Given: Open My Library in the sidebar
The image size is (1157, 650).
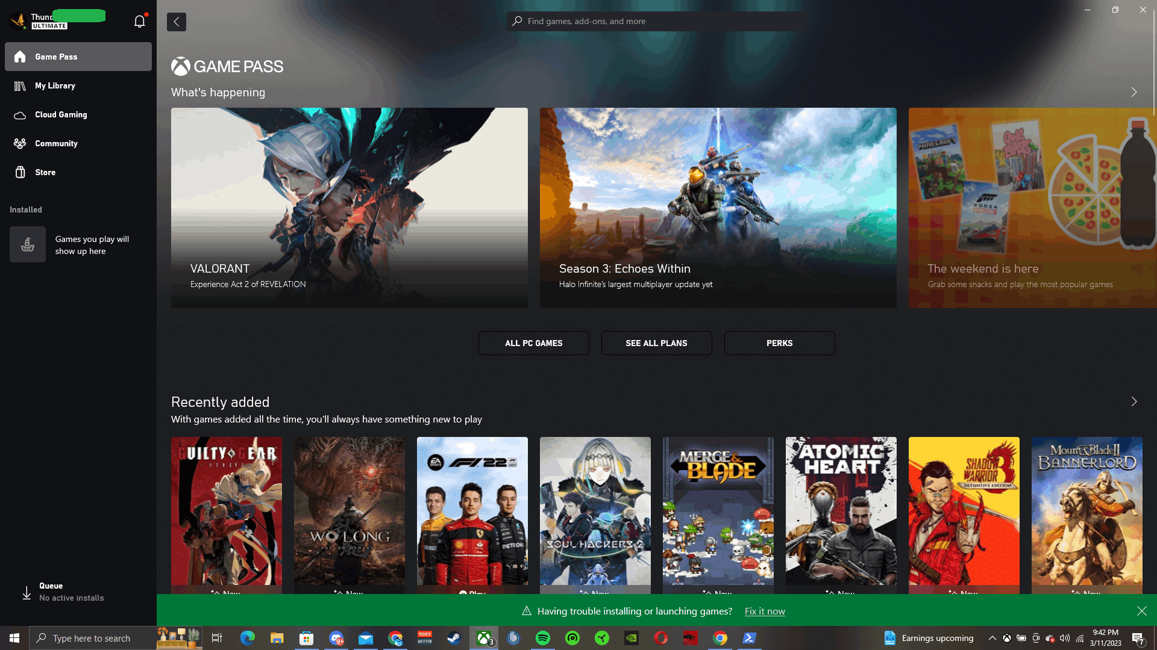Looking at the screenshot, I should pyautogui.click(x=78, y=85).
